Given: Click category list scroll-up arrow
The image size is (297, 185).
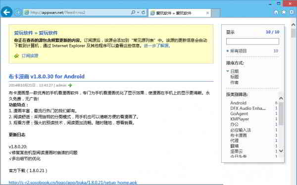Looking at the screenshot, I should coord(281,98).
